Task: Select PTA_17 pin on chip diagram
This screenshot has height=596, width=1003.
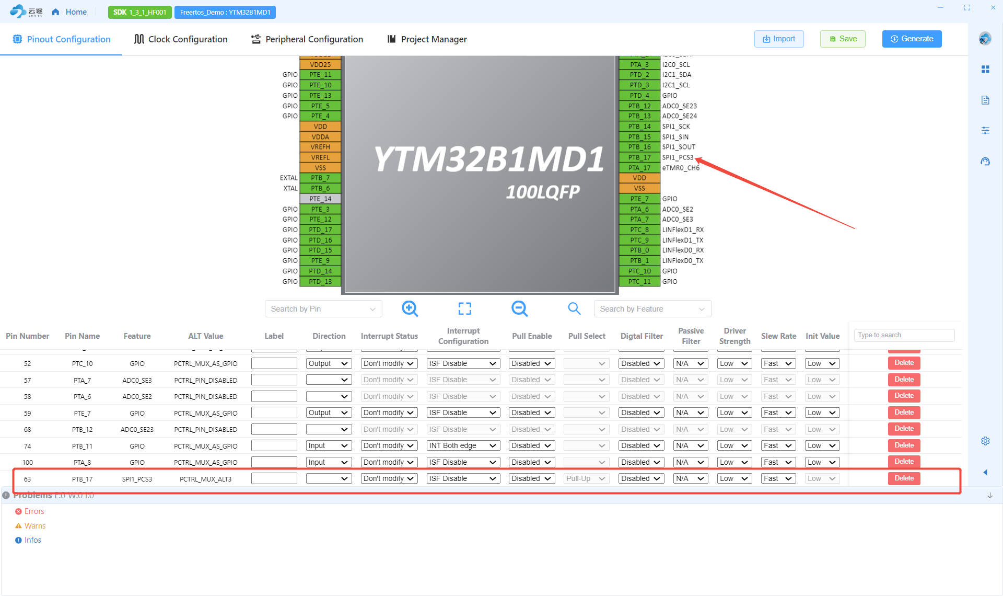Action: [x=639, y=168]
